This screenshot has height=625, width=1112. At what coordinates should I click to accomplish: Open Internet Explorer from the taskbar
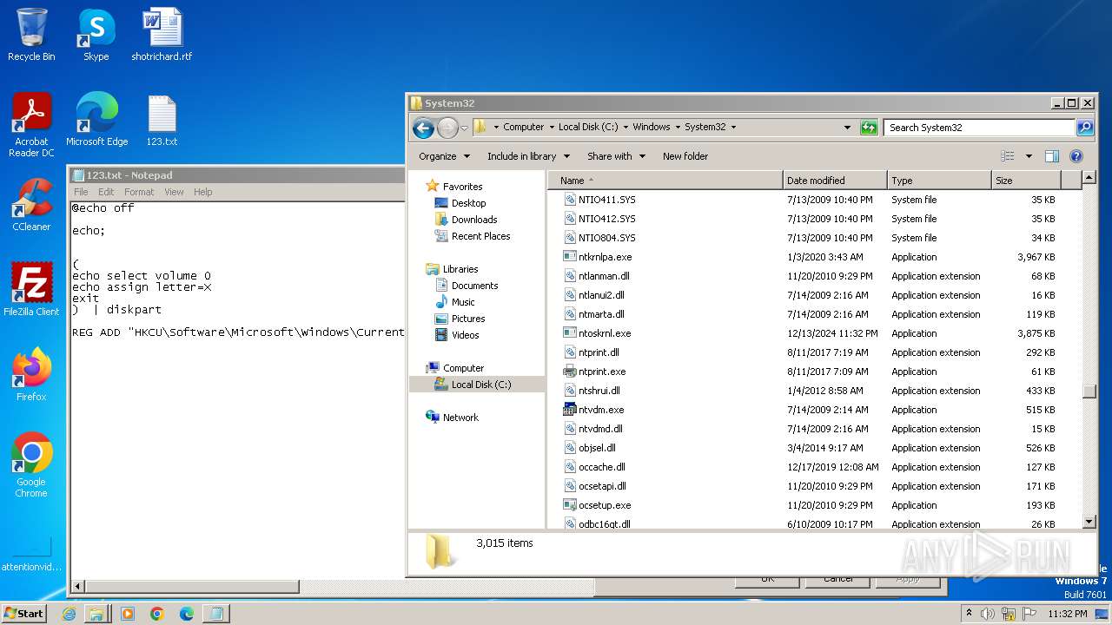coord(69,614)
